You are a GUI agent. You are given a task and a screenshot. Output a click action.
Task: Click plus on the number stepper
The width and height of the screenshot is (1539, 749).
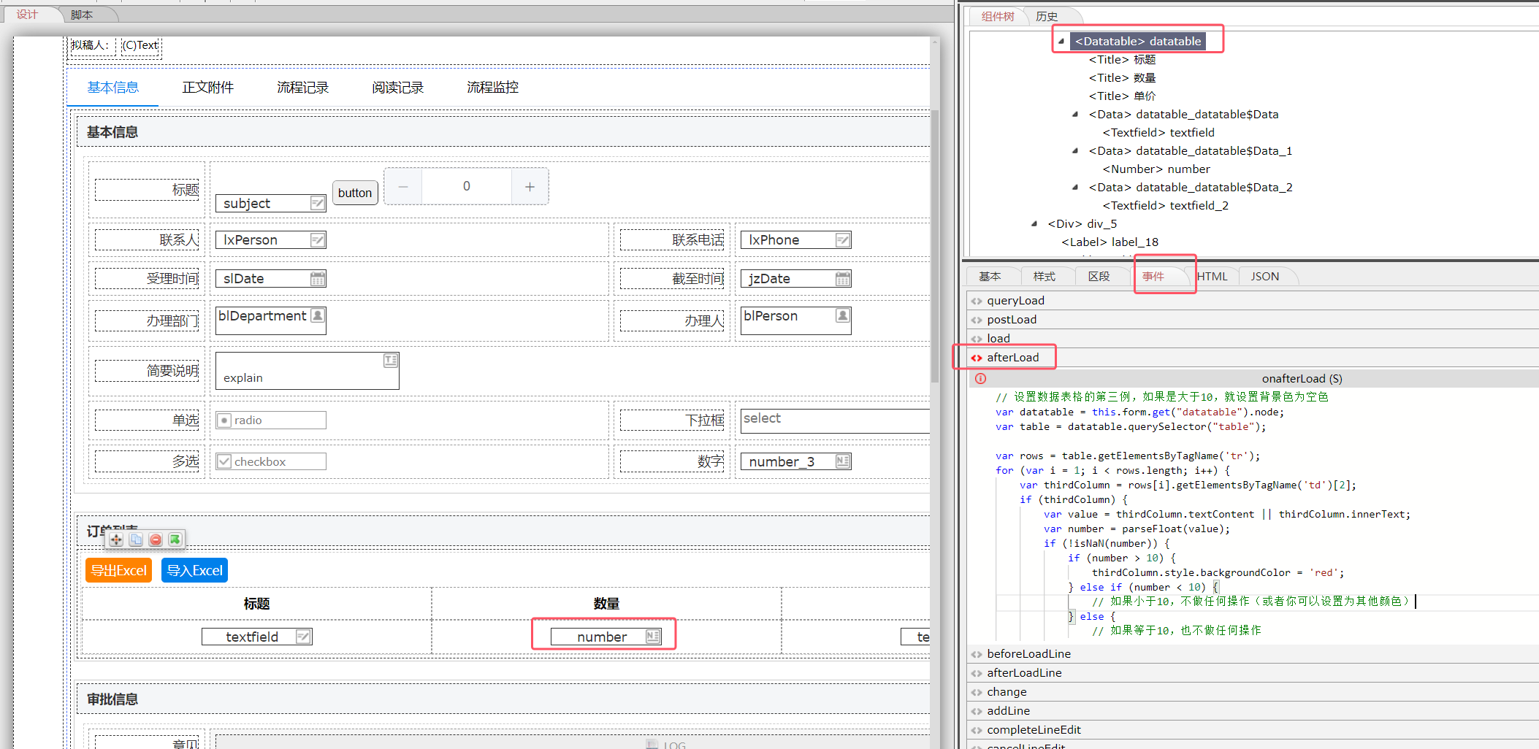click(x=530, y=187)
